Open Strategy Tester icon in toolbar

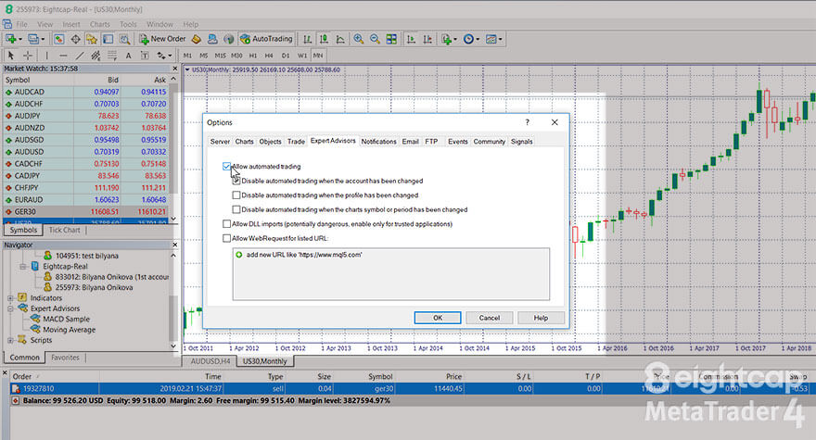point(124,39)
